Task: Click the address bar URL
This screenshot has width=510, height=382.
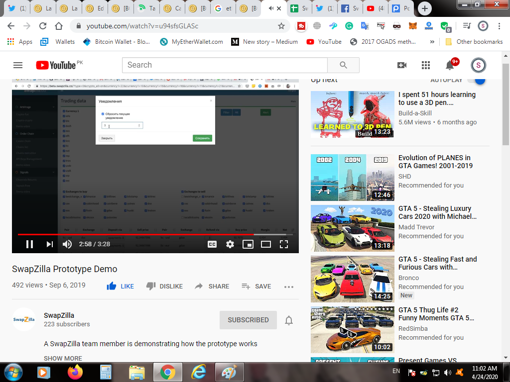Action: click(142, 26)
